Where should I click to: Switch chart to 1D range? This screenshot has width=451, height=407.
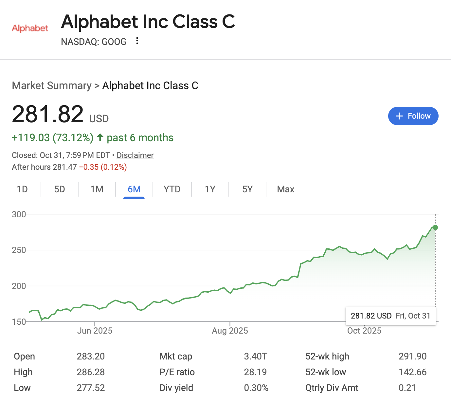tap(22, 189)
